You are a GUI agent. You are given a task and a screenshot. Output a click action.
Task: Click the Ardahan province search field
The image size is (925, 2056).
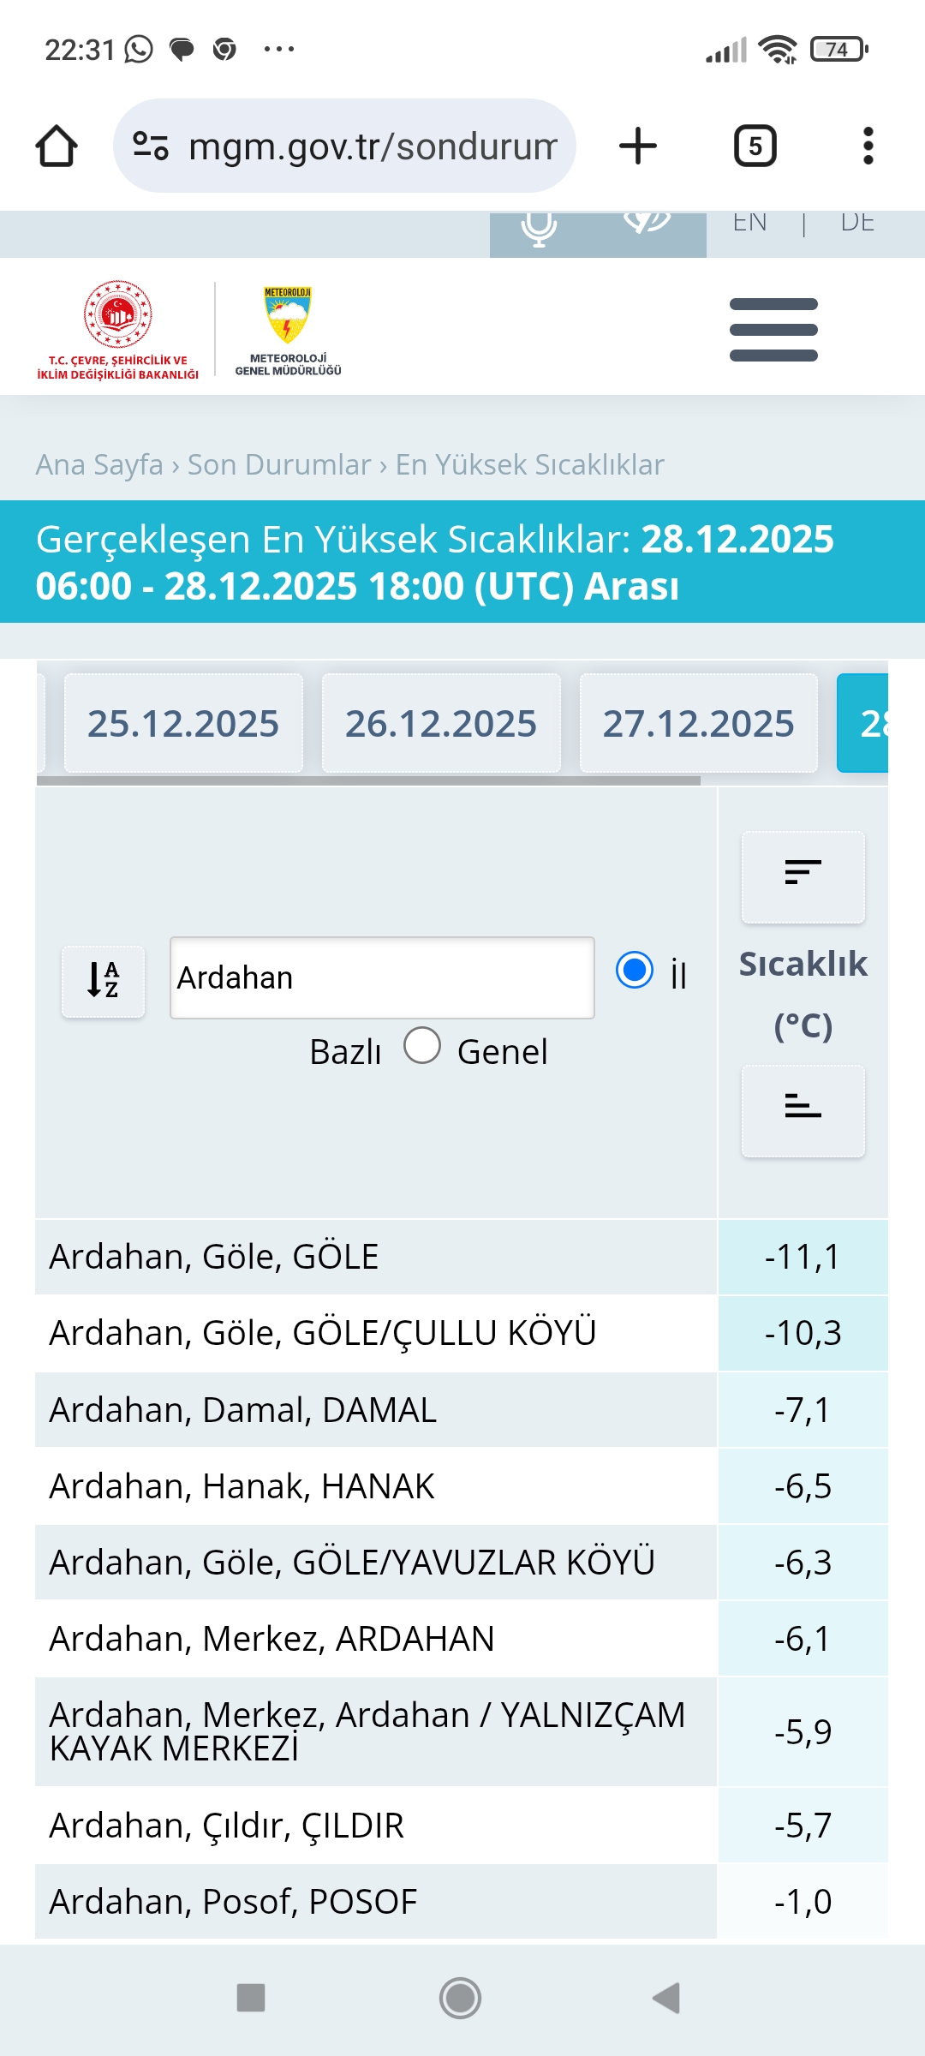click(382, 977)
